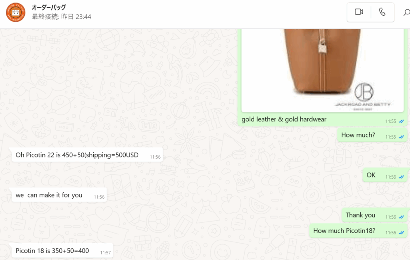This screenshot has width=410, height=260.
Task: Click read-receipt checkmarks on 'How much?' message
Action: [x=401, y=137]
